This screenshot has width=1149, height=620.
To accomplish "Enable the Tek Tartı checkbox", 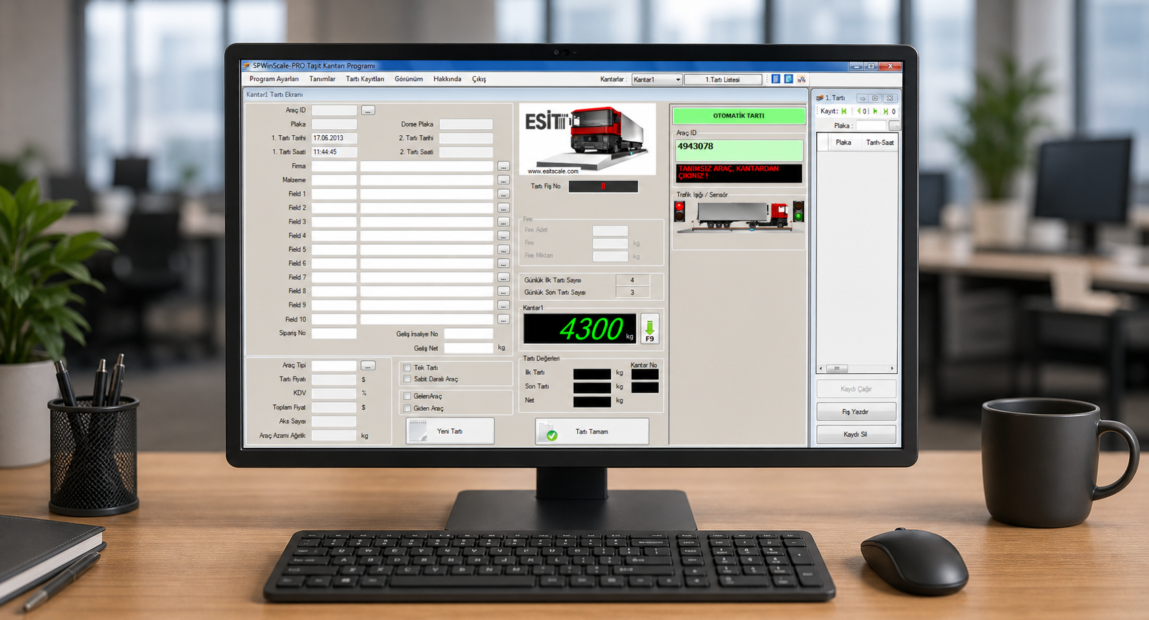I will [x=407, y=368].
